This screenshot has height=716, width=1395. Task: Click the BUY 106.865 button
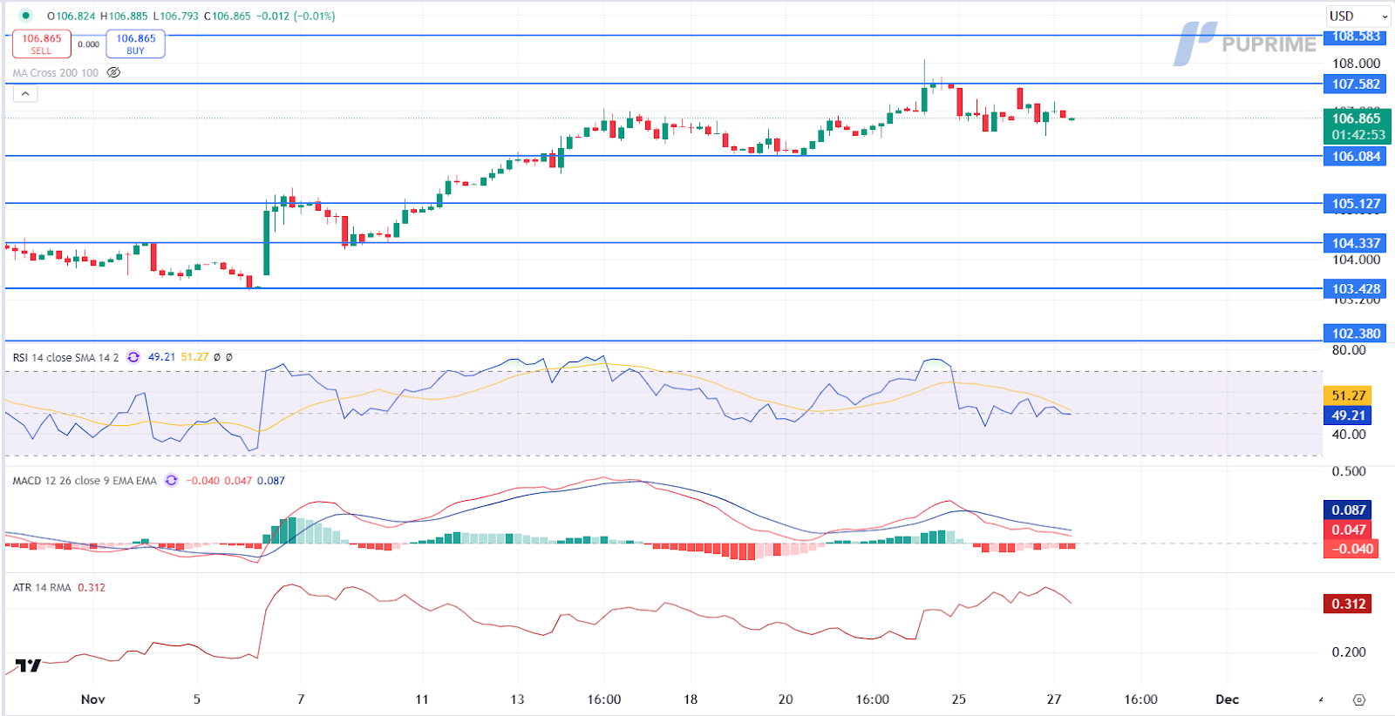[136, 44]
